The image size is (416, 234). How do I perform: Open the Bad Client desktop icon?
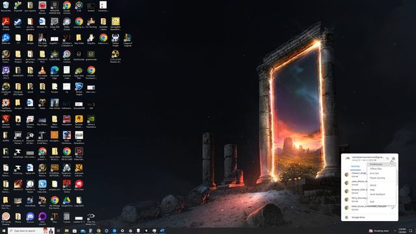[x=79, y=185]
